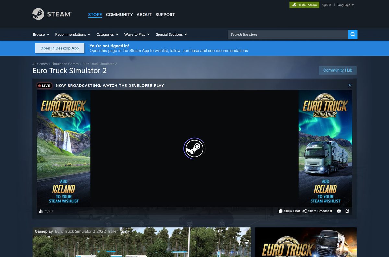
Task: Click the Euro Truck Simulator 2 breadcrumb
Action: click(x=100, y=64)
